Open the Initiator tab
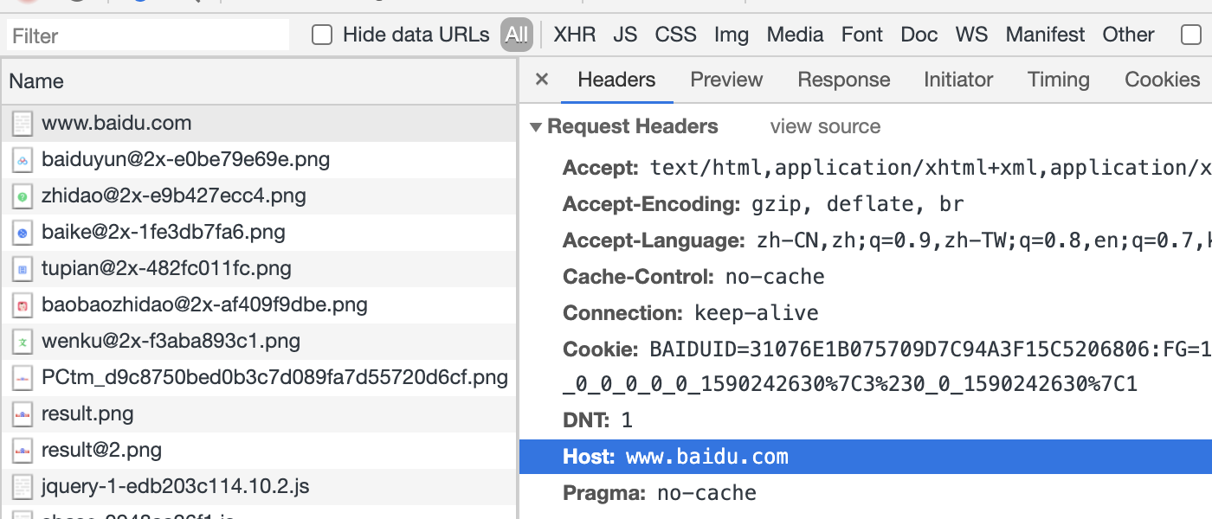Screen dimensions: 1212x519 [x=958, y=80]
